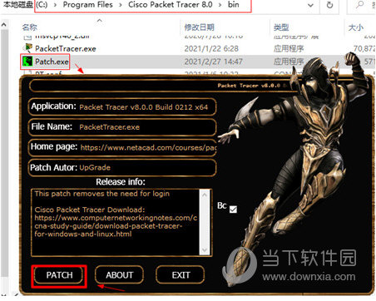
Task: Sort files by 修改日期 column
Action: click(x=199, y=27)
